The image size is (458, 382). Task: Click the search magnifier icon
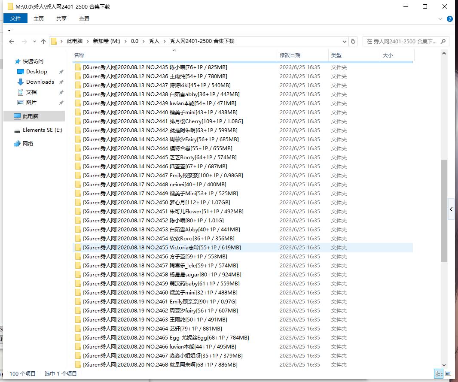[443, 42]
